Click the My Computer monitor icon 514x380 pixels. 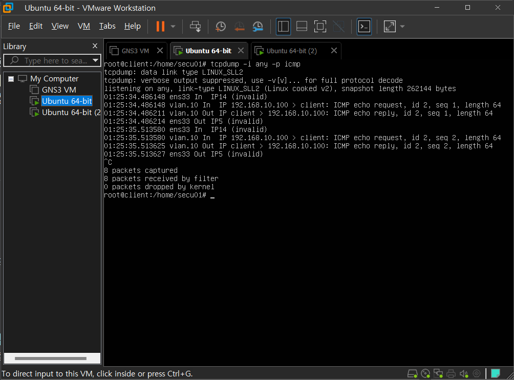[x=23, y=79]
